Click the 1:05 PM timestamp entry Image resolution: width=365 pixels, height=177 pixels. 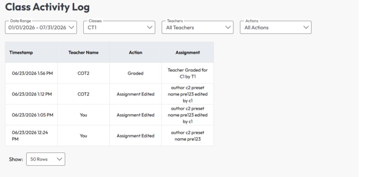point(33,115)
